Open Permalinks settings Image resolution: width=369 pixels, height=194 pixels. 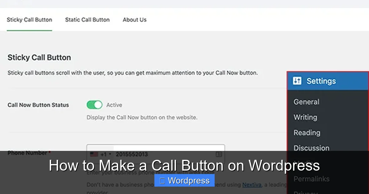[311, 179]
